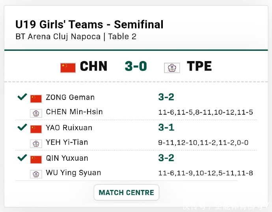Click the MATCH CENTRE button

(x=126, y=193)
